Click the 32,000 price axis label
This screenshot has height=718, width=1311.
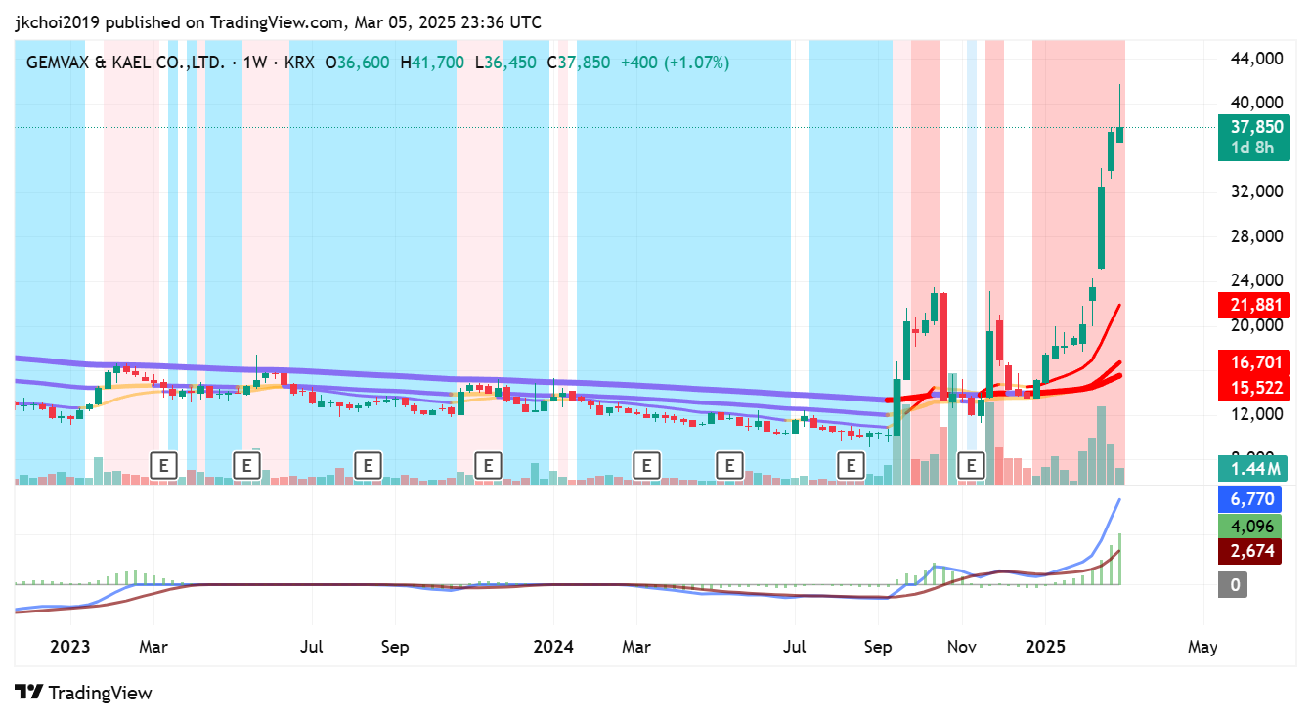1256,191
